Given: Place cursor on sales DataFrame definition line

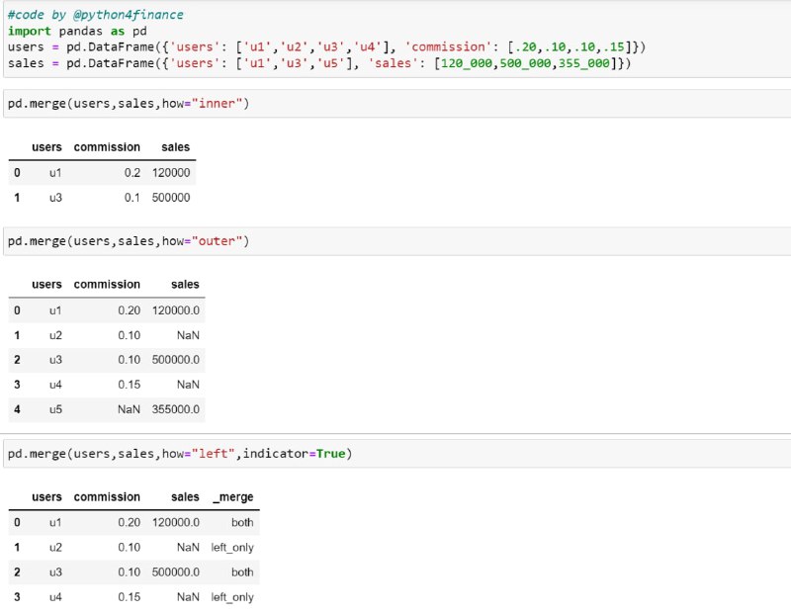Looking at the screenshot, I should point(319,63).
